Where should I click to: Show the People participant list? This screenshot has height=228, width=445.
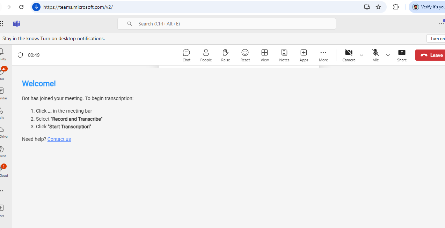coord(206,55)
